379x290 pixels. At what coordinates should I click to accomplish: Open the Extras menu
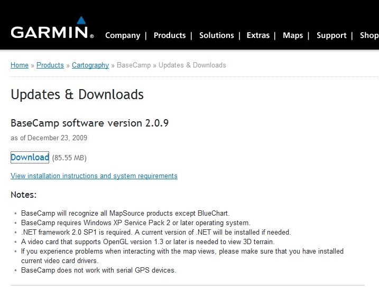(258, 35)
